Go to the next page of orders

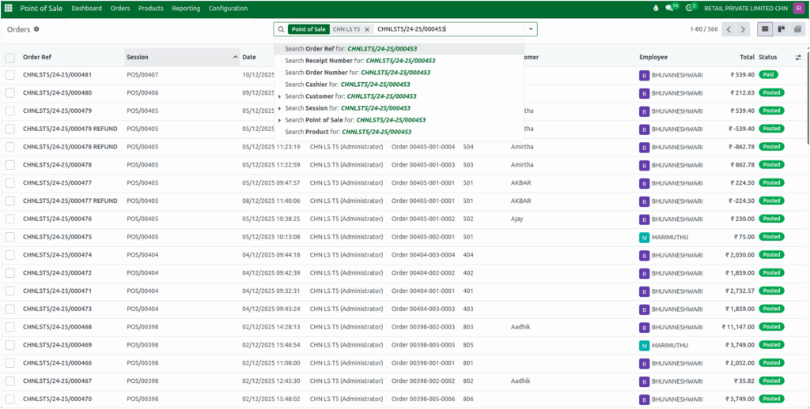(x=743, y=29)
